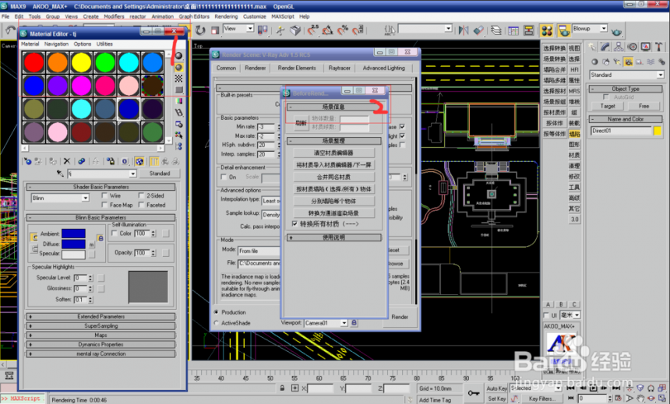Collapse the 场景整理 rollout
Screen dimensions: 670x404
point(333,141)
